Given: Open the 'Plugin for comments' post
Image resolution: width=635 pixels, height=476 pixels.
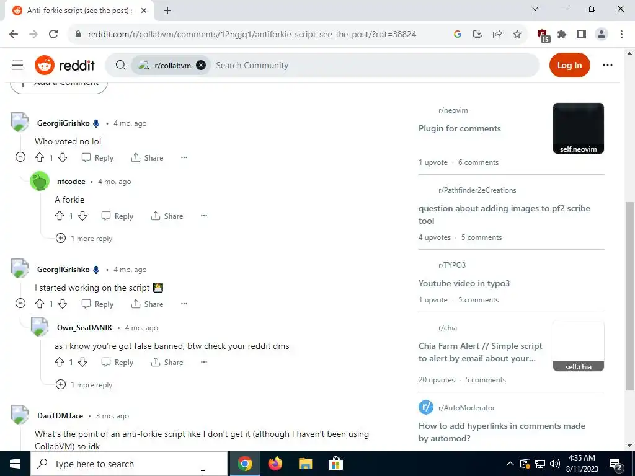Looking at the screenshot, I should pyautogui.click(x=460, y=128).
